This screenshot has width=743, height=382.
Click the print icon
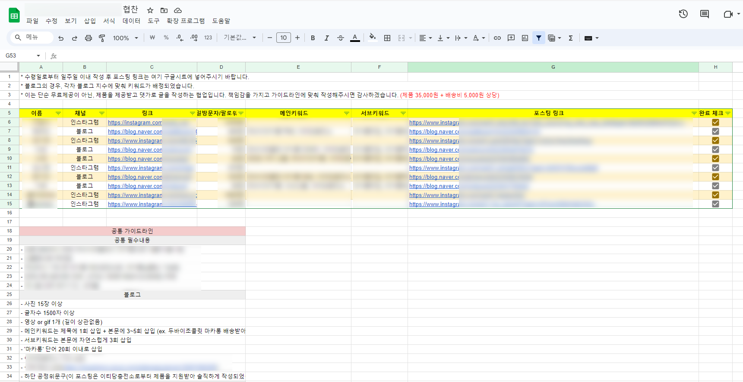click(x=88, y=38)
